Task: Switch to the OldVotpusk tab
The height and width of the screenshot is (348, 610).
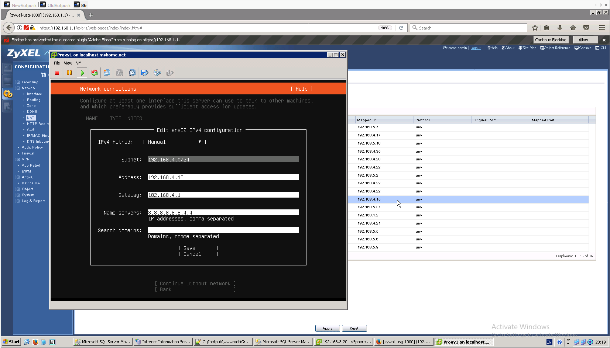Action: point(55,5)
